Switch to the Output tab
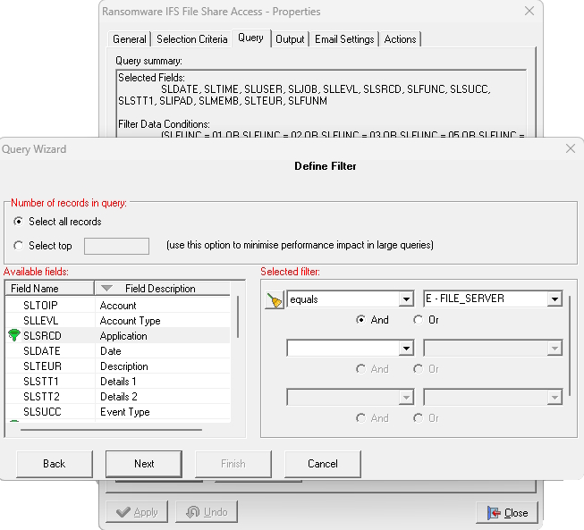Viewport: 584px width, 530px height. point(290,39)
